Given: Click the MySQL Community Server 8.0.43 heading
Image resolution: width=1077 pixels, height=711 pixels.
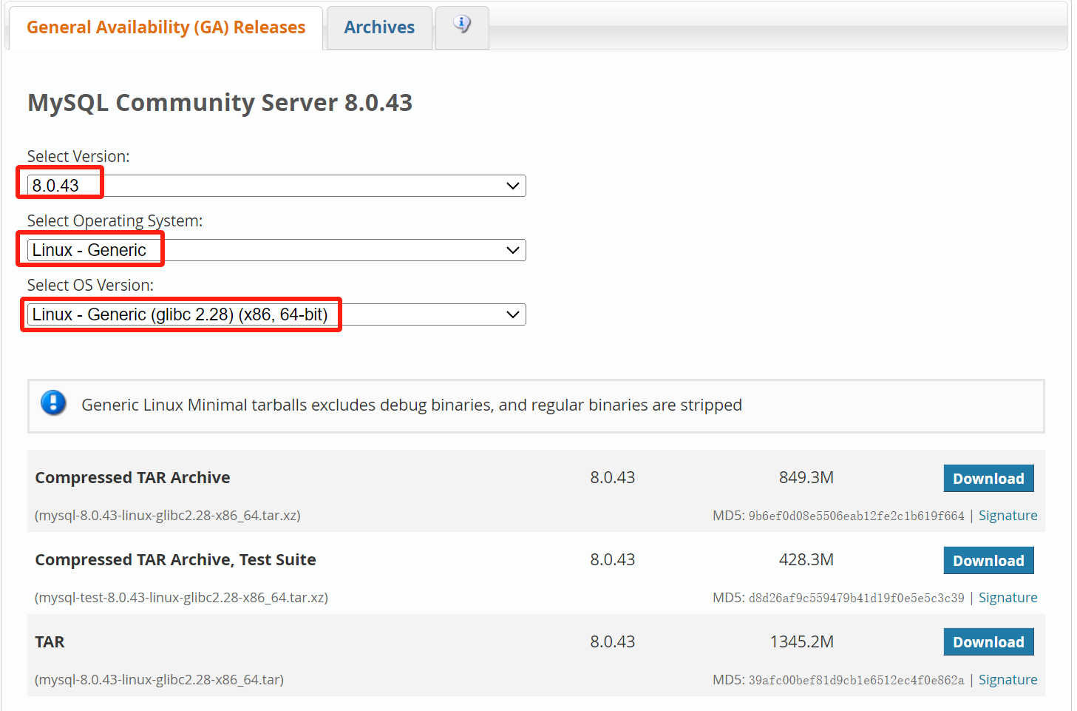Looking at the screenshot, I should [220, 102].
